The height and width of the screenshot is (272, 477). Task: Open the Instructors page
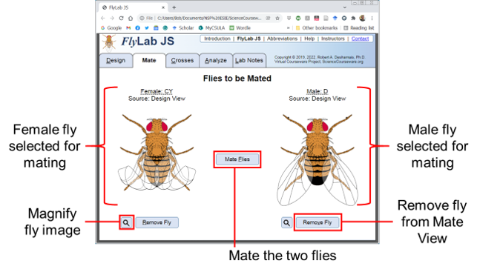point(333,39)
